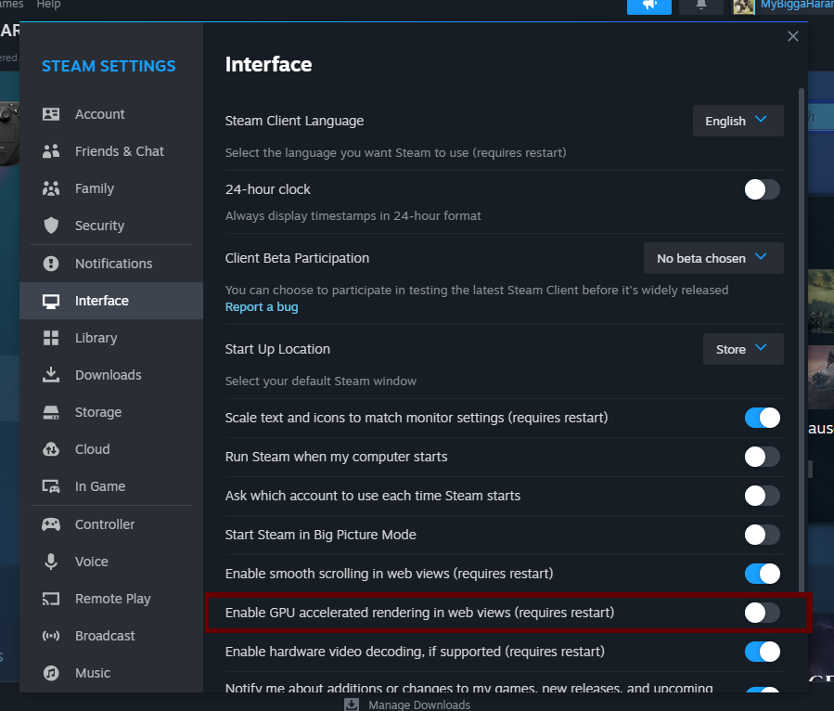Click the Downloads arrow icon
Screen dimensions: 834x711
[51, 375]
